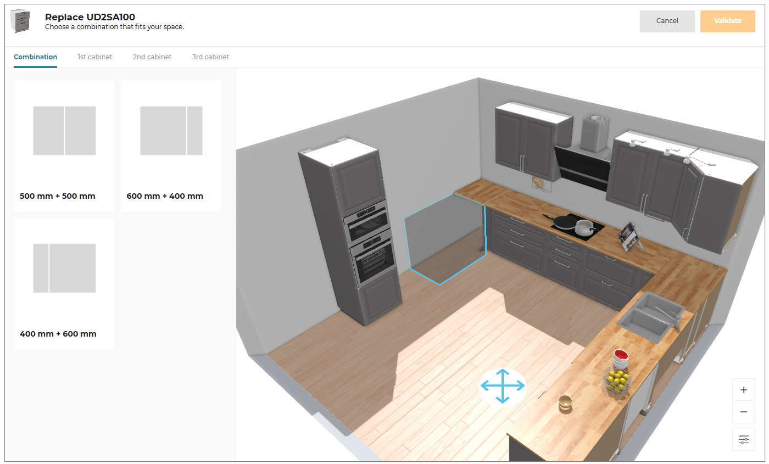Zoom out the 3D view
The width and height of the screenshot is (769, 464).
(744, 412)
